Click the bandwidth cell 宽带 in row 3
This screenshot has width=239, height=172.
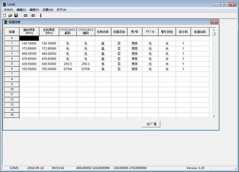click(x=135, y=54)
